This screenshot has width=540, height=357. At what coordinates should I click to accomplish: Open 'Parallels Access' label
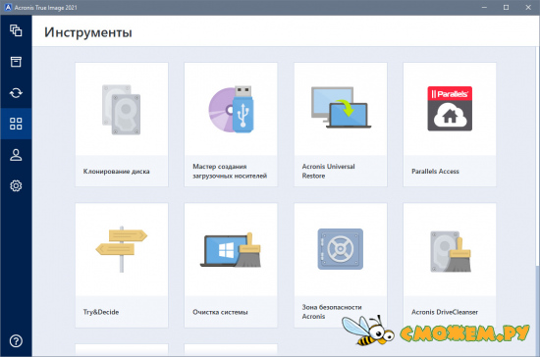click(435, 172)
